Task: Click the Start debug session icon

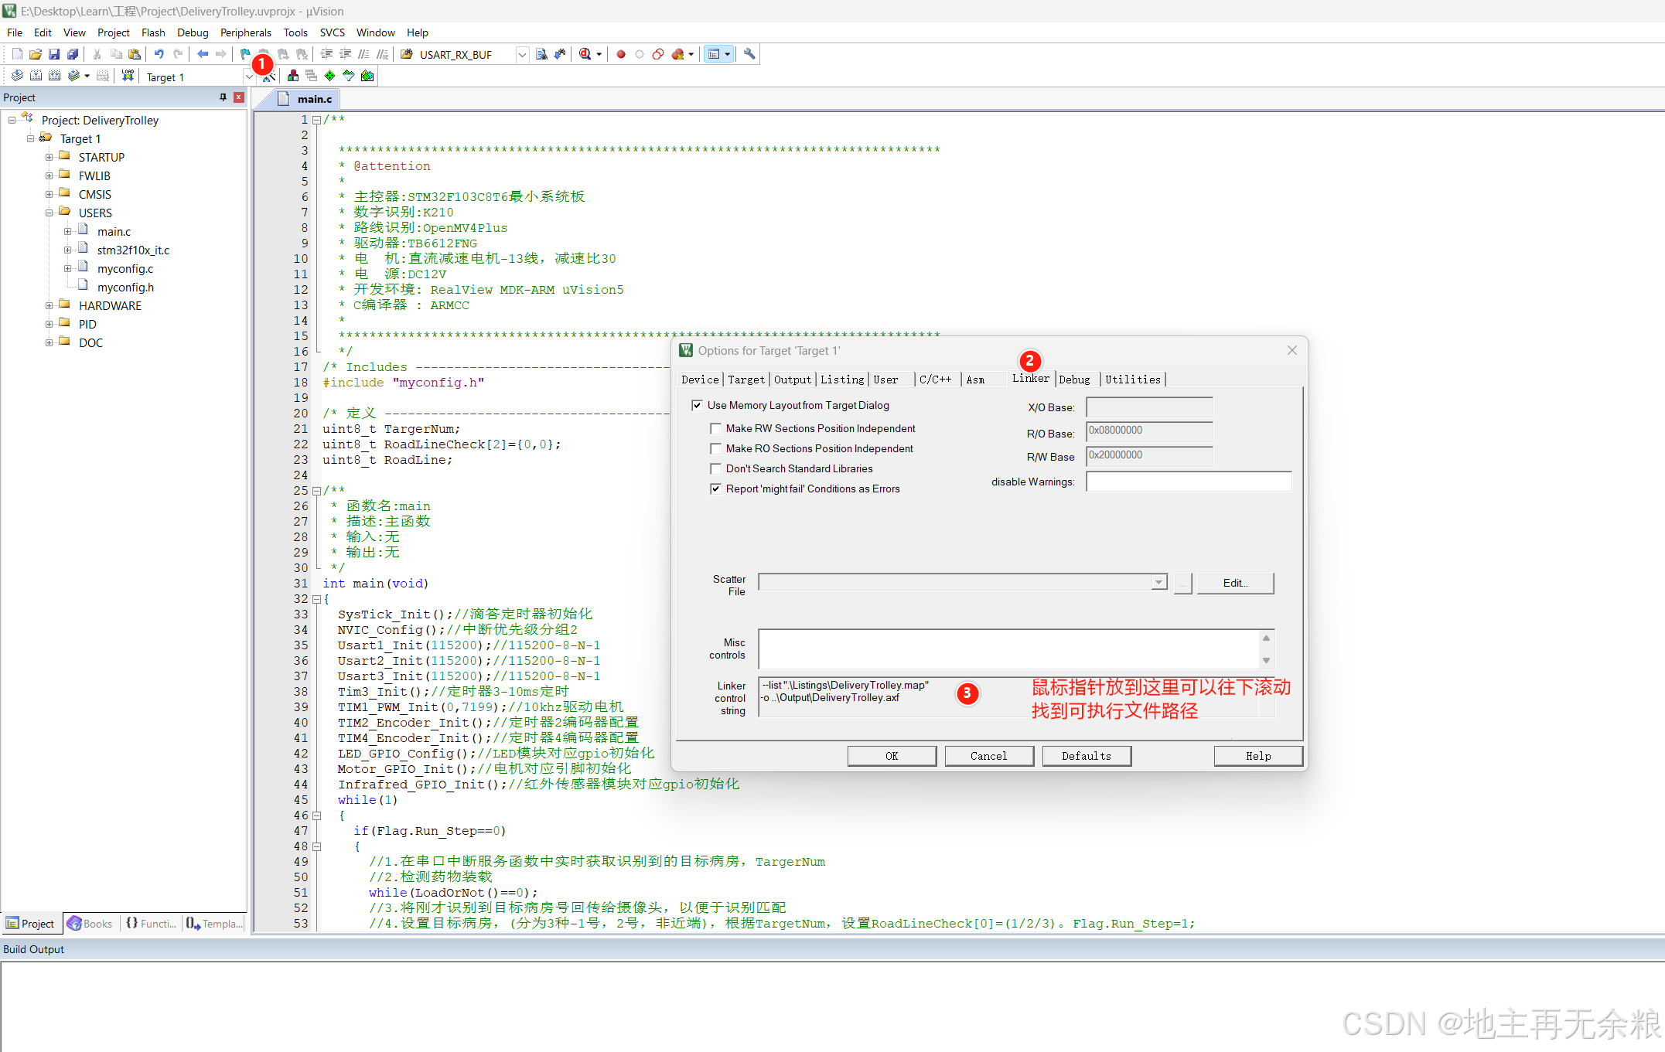Action: (585, 54)
